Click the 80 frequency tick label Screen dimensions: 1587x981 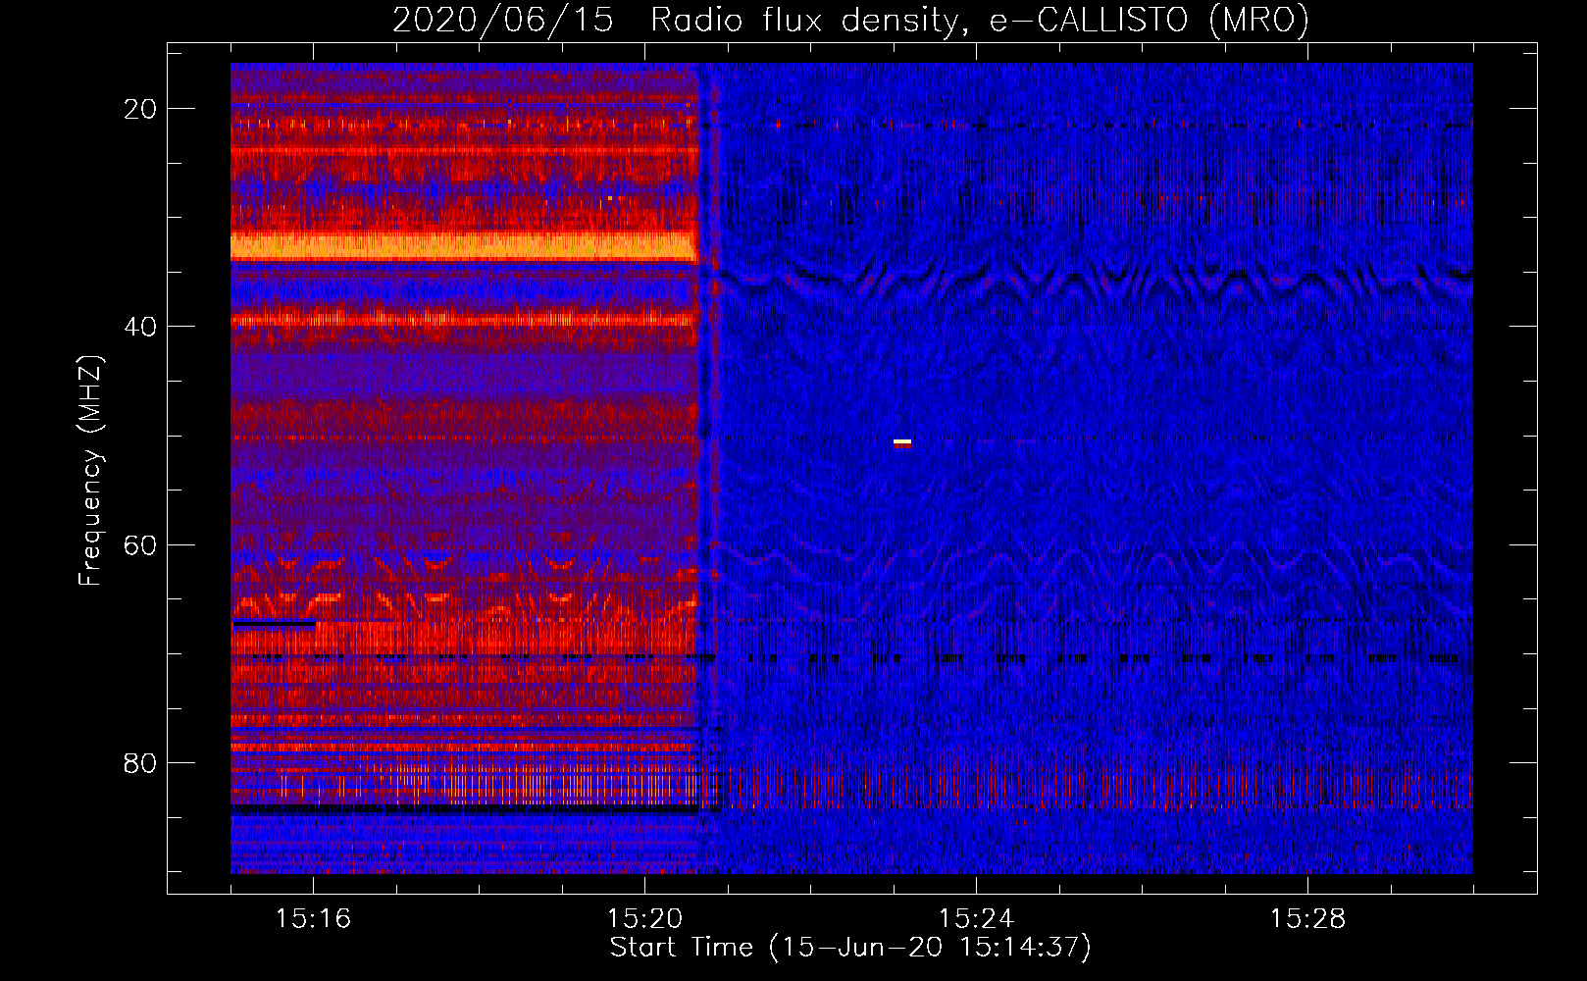coord(140,762)
